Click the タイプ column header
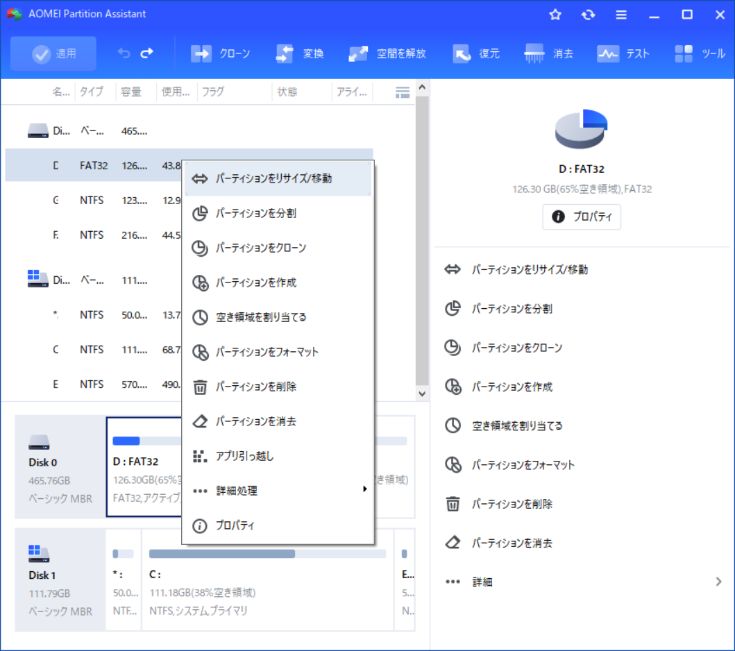 pos(94,92)
